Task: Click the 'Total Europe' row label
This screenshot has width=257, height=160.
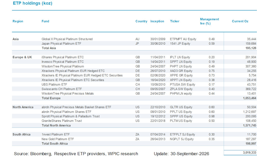Action: click(x=51, y=98)
